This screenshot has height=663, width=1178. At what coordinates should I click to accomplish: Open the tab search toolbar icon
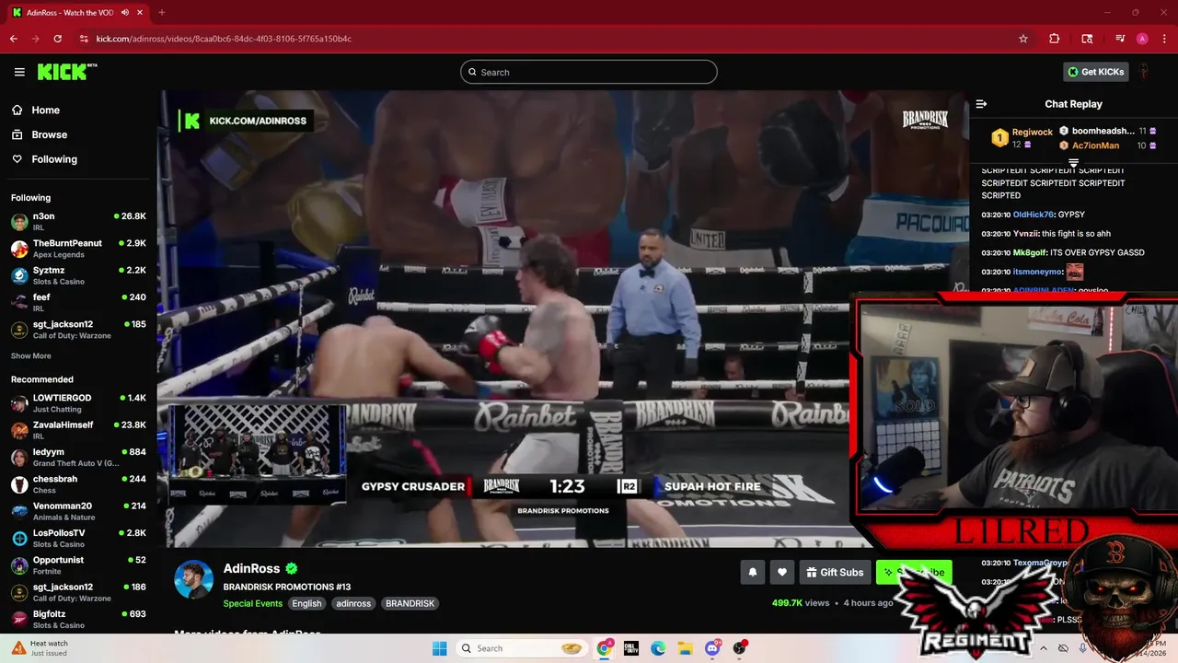(1087, 39)
